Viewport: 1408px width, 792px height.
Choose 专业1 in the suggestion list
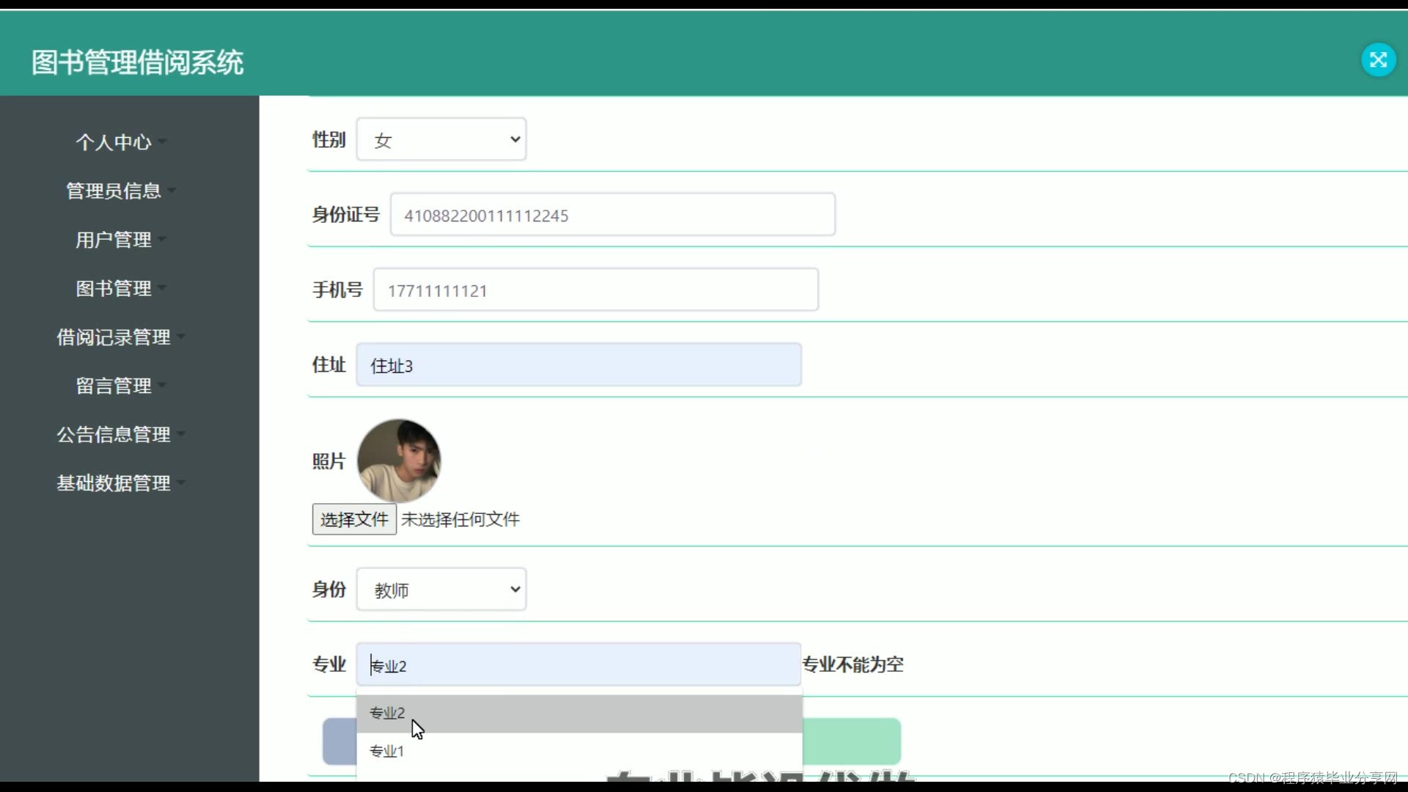point(579,751)
